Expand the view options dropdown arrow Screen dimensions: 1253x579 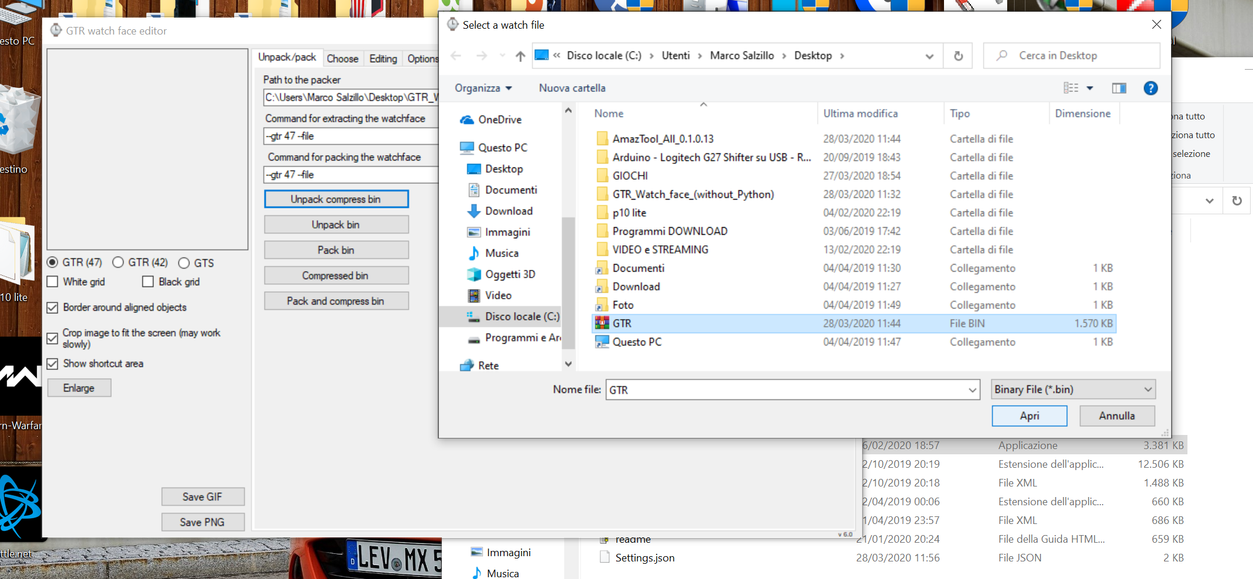[x=1090, y=88]
